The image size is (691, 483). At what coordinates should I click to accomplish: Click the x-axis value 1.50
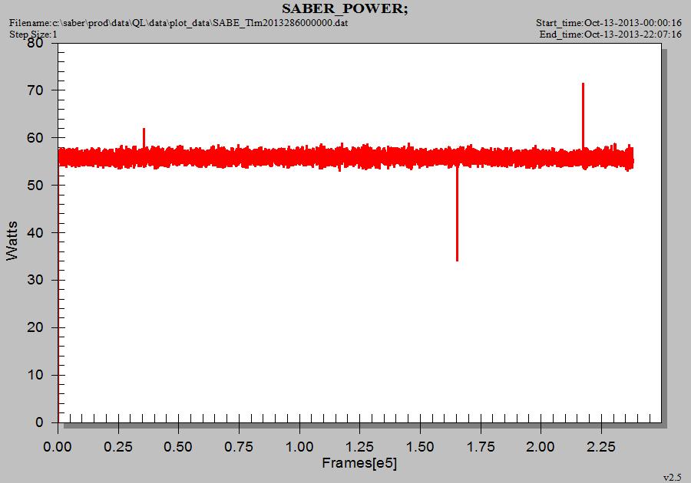[420, 447]
